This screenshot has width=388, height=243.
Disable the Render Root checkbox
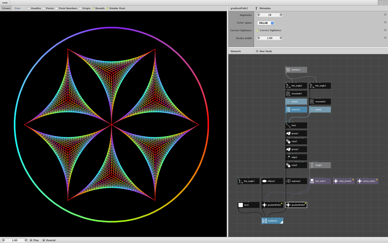coord(107,8)
